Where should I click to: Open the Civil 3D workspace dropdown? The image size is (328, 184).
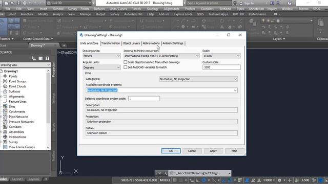(x=69, y=3)
